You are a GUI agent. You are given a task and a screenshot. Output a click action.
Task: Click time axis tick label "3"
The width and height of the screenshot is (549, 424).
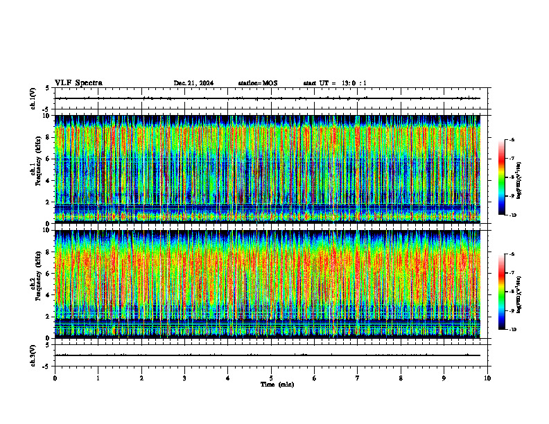click(x=184, y=378)
